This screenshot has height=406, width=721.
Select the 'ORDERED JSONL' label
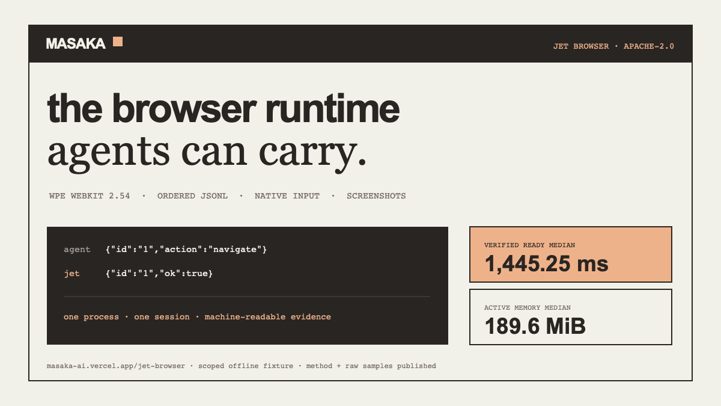coord(192,196)
